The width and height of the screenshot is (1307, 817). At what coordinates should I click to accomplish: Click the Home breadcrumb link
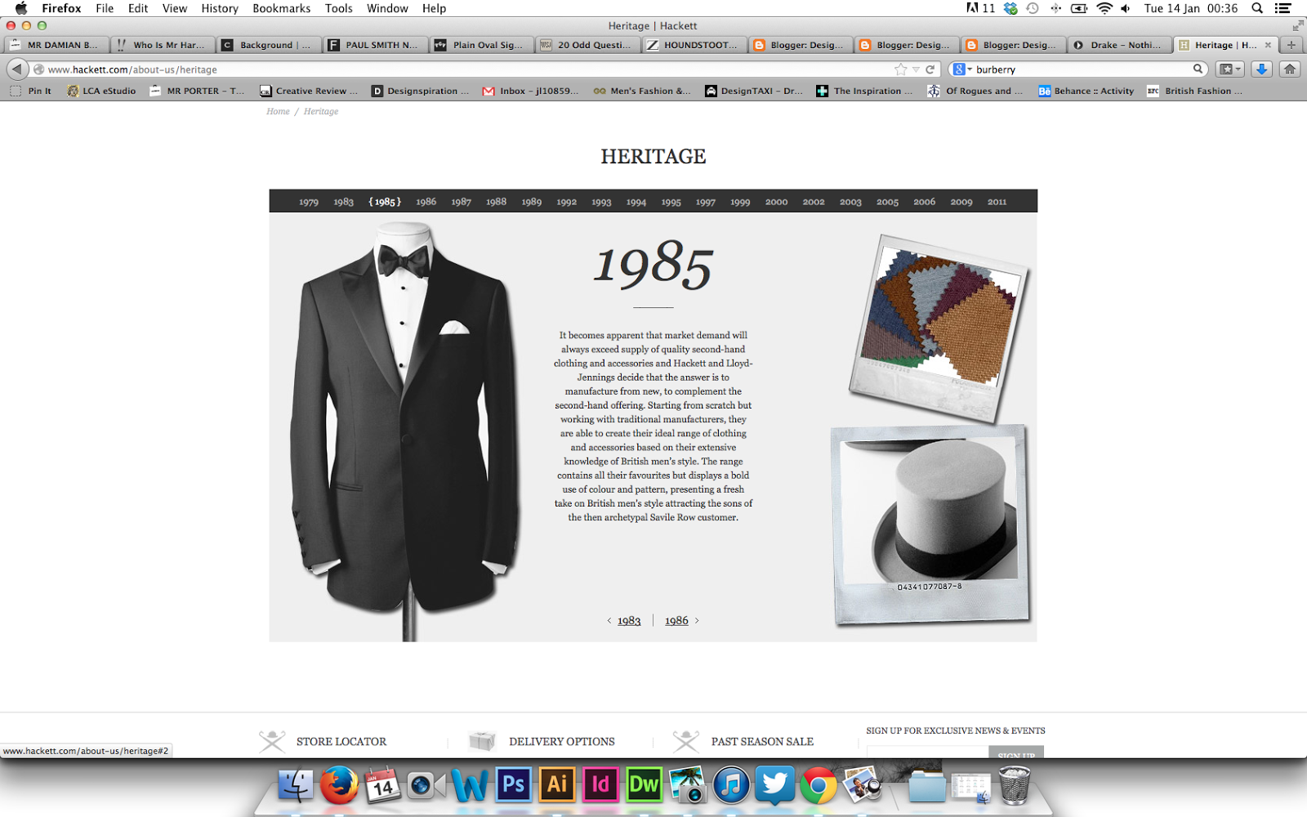pyautogui.click(x=278, y=111)
